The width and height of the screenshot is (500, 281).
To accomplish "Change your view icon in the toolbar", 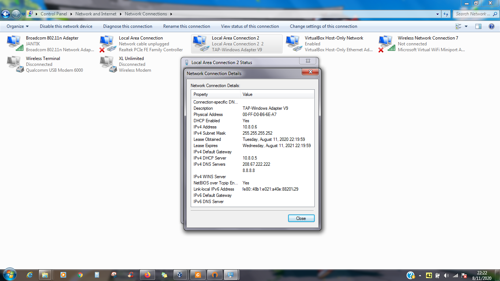I will [x=458, y=26].
